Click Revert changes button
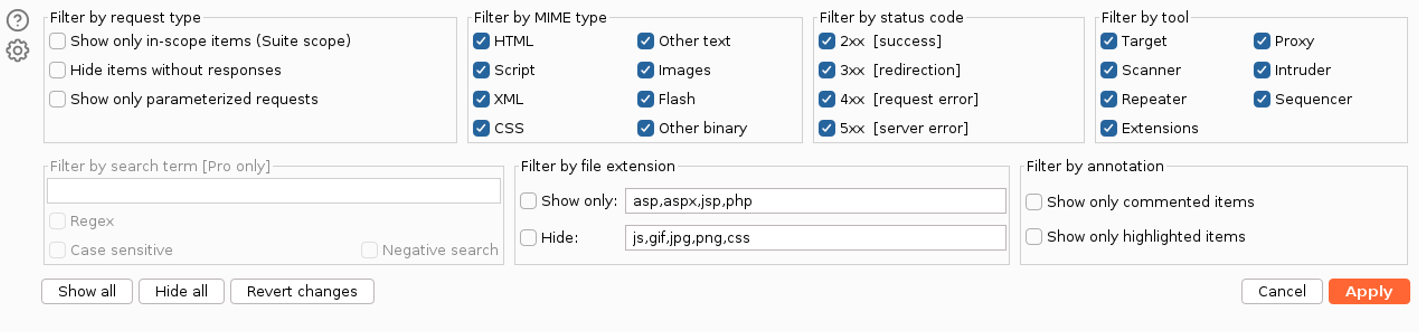This screenshot has height=332, width=1419. click(302, 291)
